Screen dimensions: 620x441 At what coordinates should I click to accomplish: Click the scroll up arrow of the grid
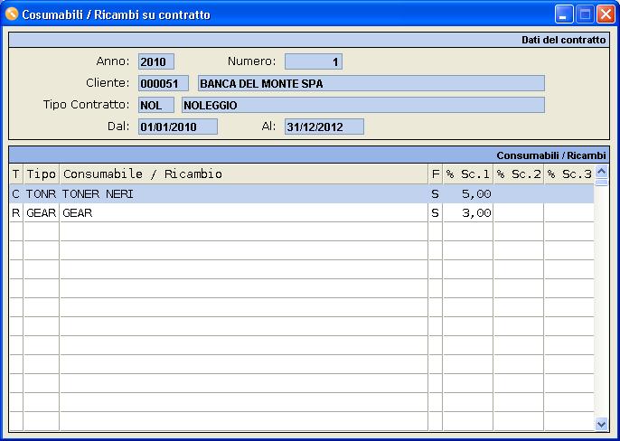(x=601, y=172)
